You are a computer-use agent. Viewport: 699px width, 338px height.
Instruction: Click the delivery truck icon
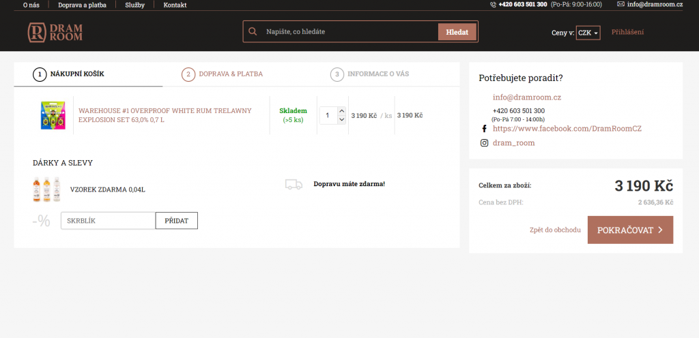click(x=294, y=184)
